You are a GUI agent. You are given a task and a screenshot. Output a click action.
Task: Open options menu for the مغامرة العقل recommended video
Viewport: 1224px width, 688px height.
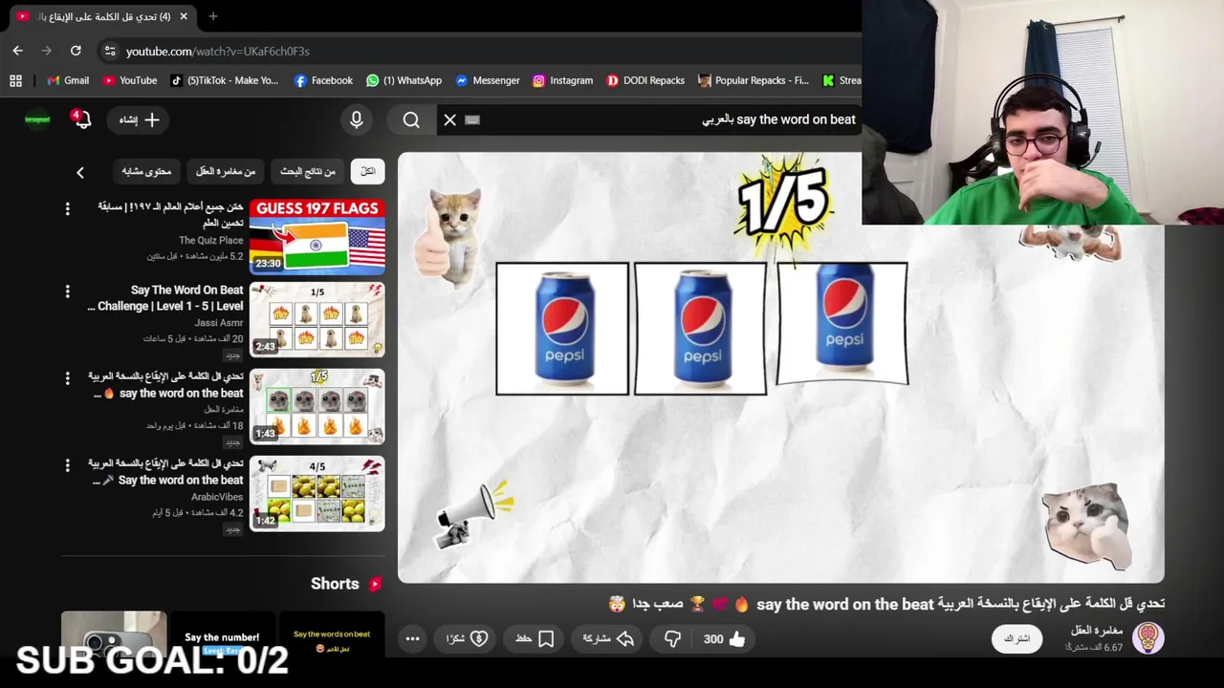click(67, 378)
